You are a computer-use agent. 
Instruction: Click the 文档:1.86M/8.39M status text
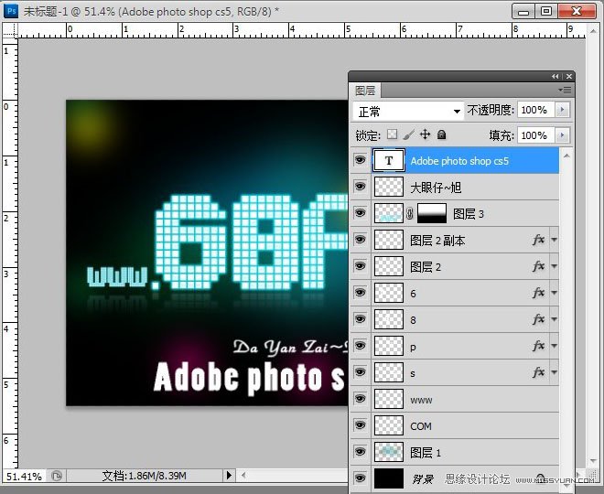[x=145, y=476]
